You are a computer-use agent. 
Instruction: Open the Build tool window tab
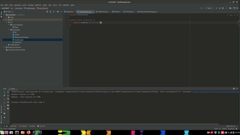pyautogui.click(x=32, y=126)
